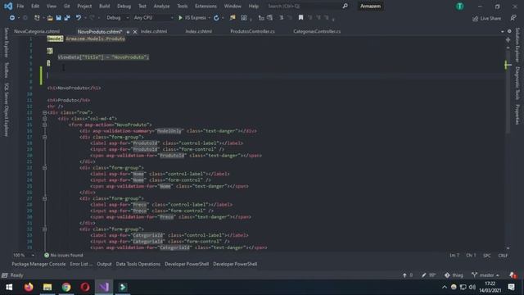Open the Extensions menu
This screenshot has height=295, width=524.
[206, 6]
